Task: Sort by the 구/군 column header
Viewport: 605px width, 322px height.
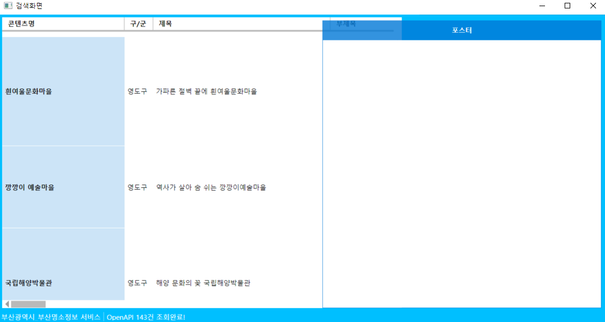Action: [138, 24]
